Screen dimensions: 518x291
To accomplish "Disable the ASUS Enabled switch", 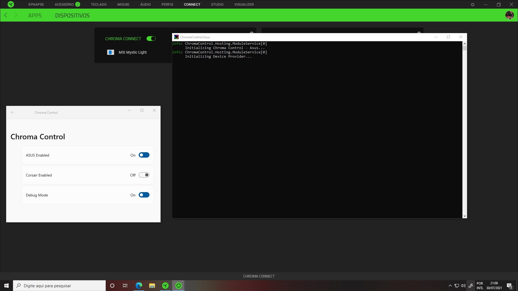I will coord(144,155).
